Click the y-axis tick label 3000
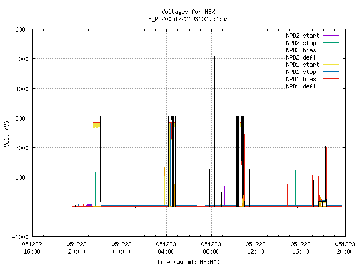Viewport: 356px width, 267px height. [x=22, y=118]
